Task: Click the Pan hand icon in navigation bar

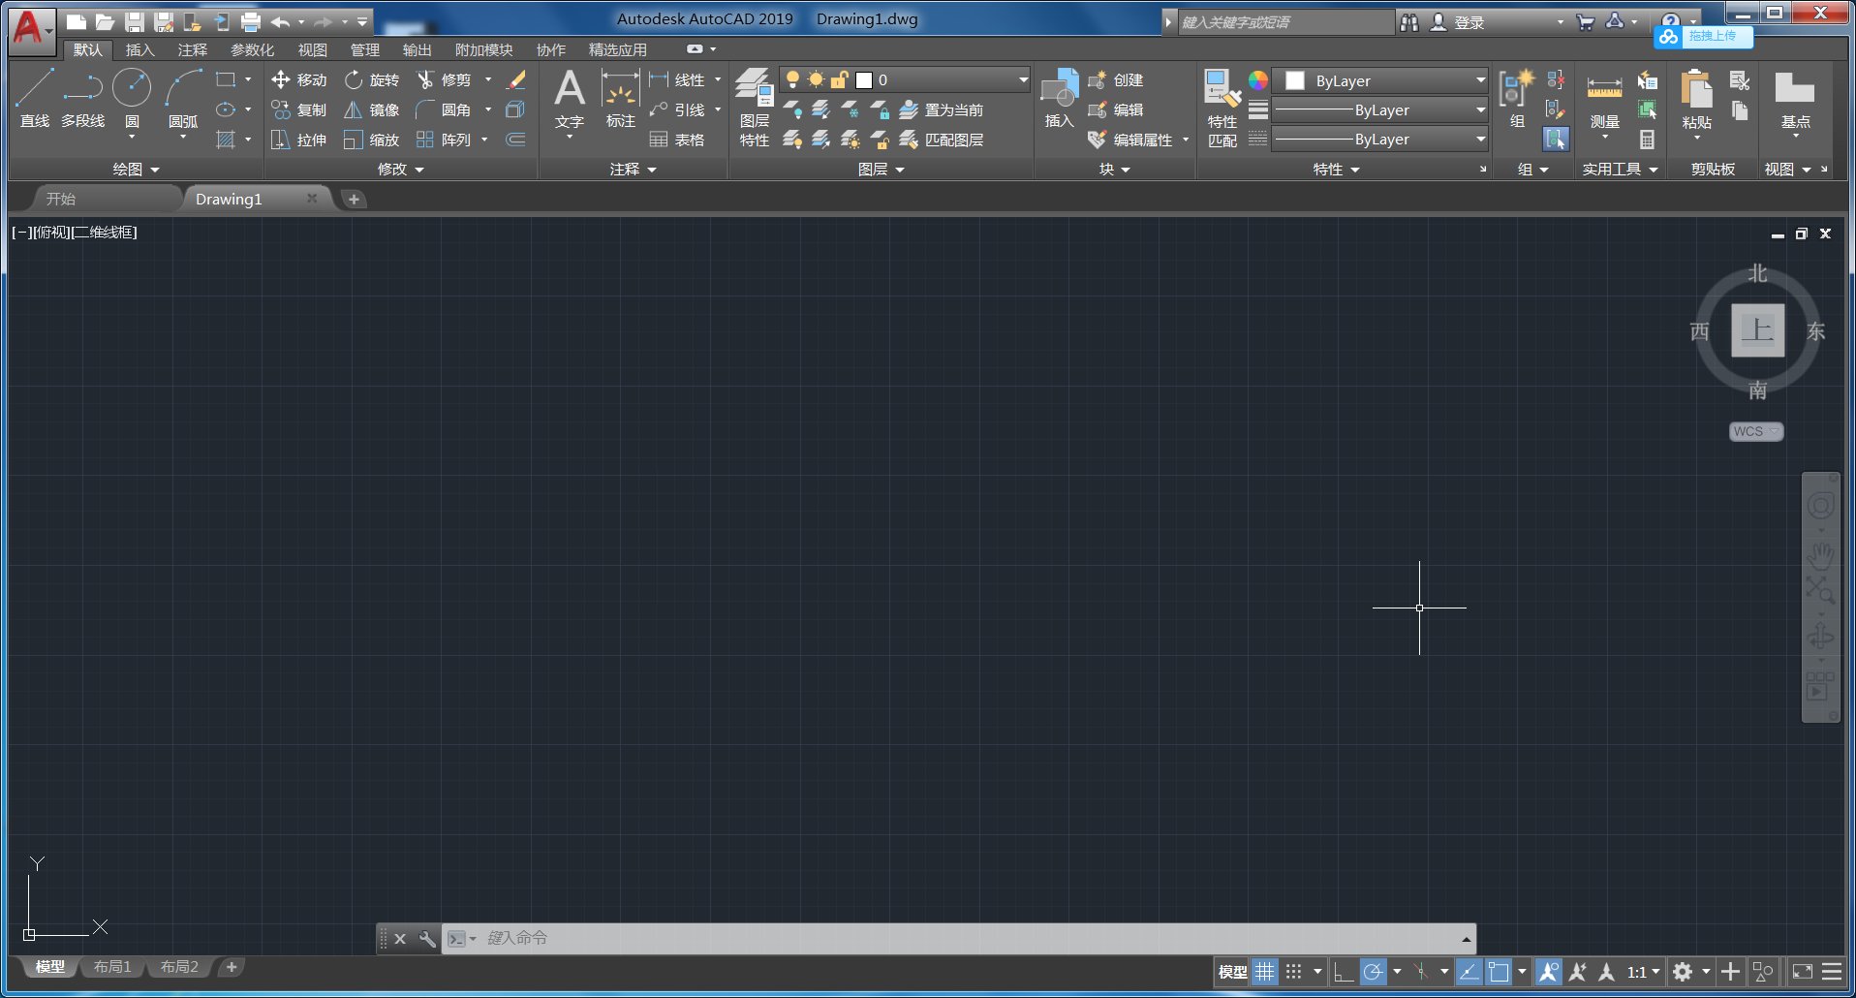Action: [1820, 555]
